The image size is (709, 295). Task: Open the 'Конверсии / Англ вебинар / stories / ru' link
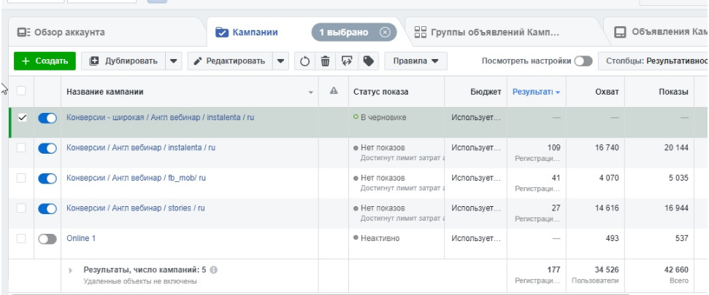coord(136,208)
